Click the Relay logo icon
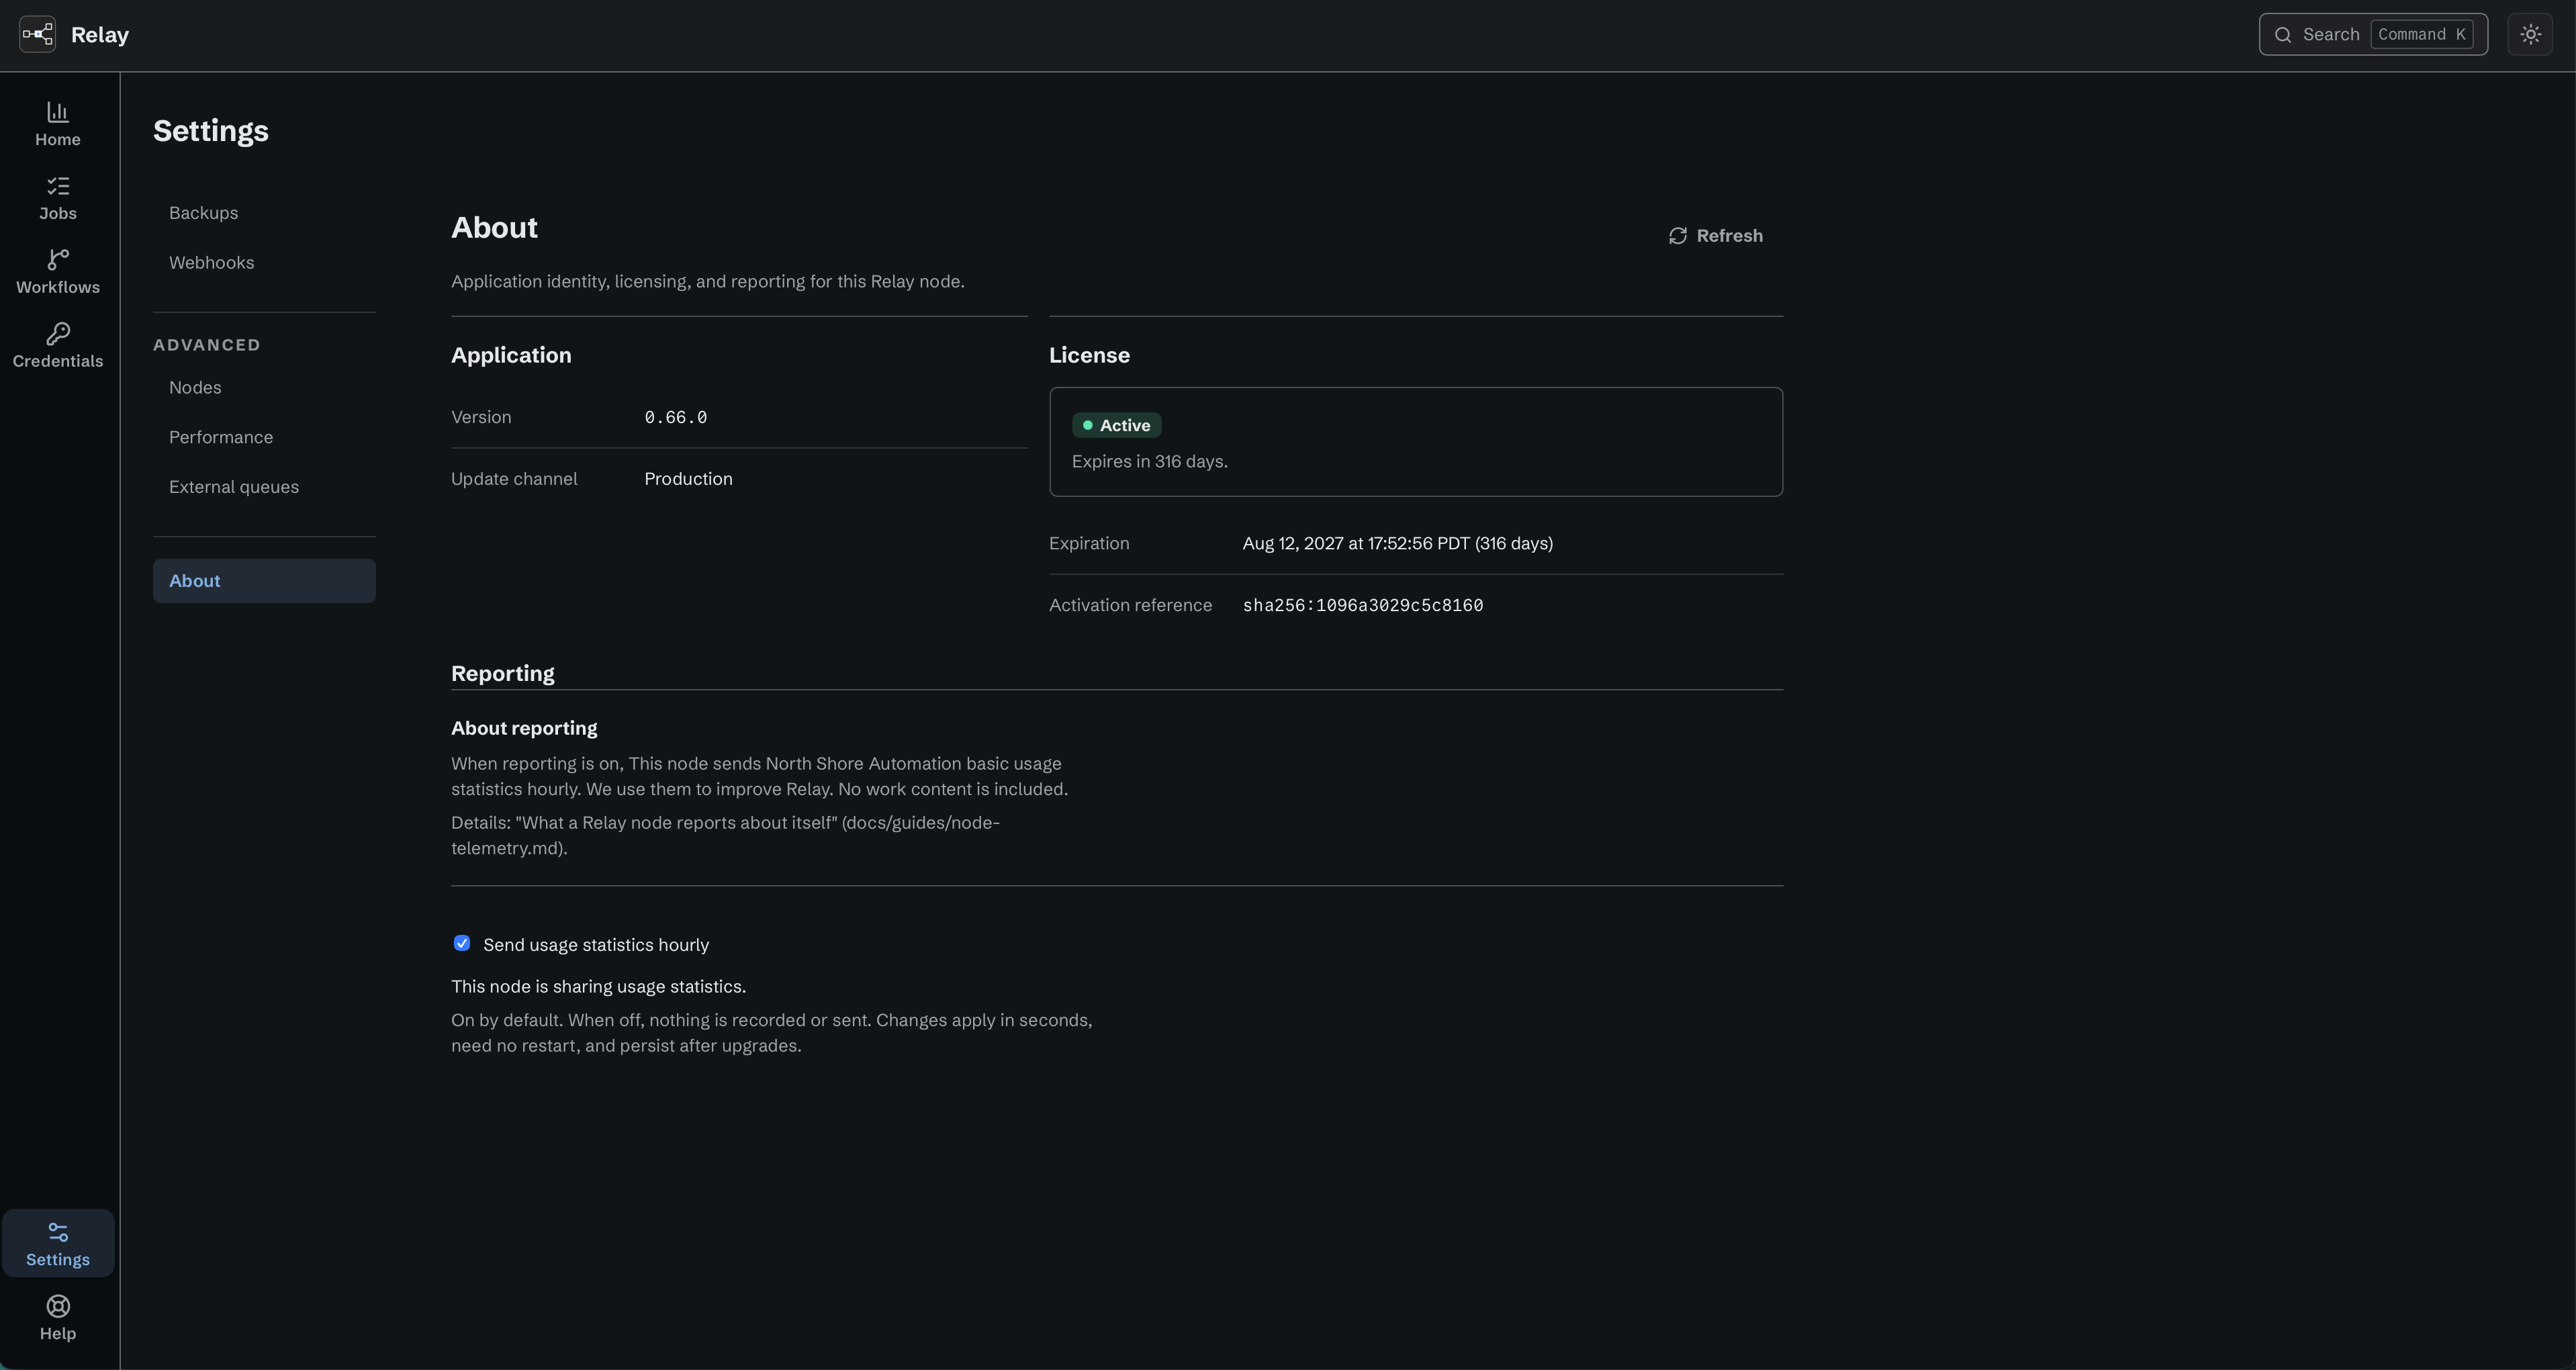Viewport: 2576px width, 1370px height. 38,34
